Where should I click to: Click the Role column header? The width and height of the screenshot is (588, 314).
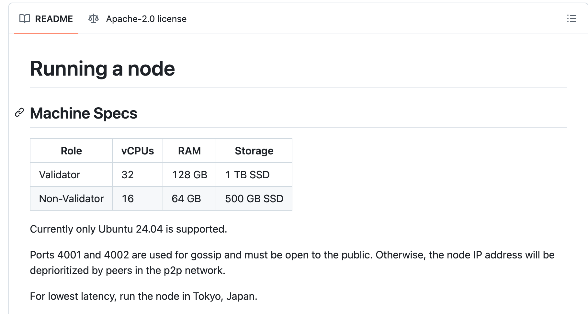(x=71, y=151)
